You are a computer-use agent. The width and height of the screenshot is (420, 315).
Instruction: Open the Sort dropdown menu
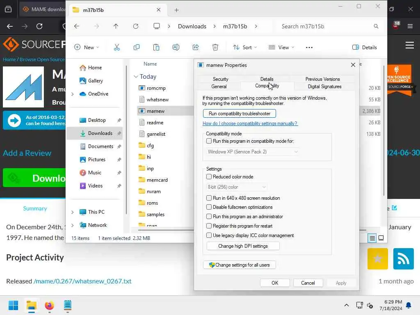[245, 48]
